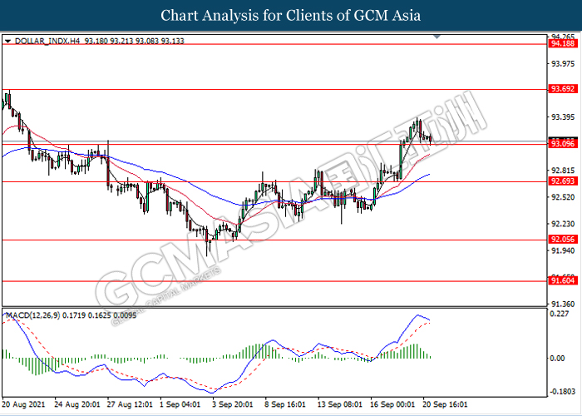The width and height of the screenshot is (582, 416).
Task: Click the 0.00 MACD zero level label
Action: coord(558,359)
